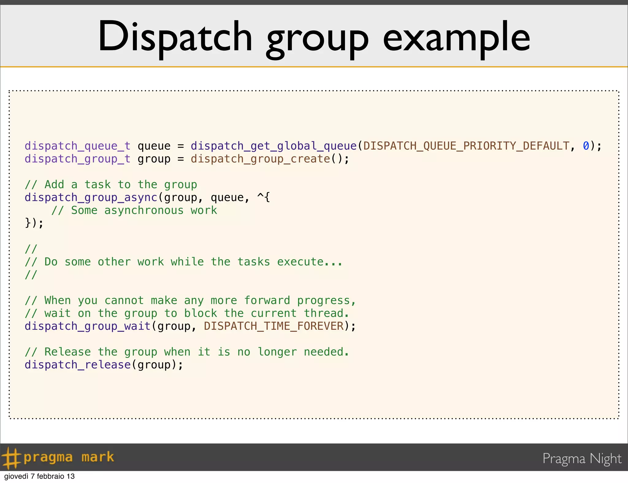The image size is (628, 483).
Task: Click 'dispatch_get_global_queue' function call
Action: [x=274, y=146]
